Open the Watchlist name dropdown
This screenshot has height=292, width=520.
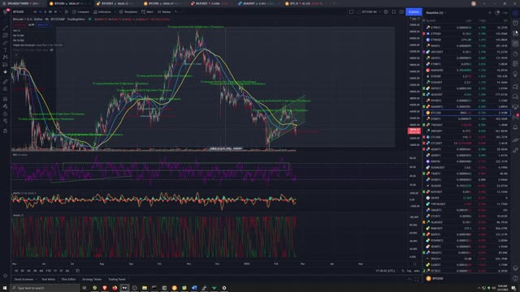[x=435, y=13]
